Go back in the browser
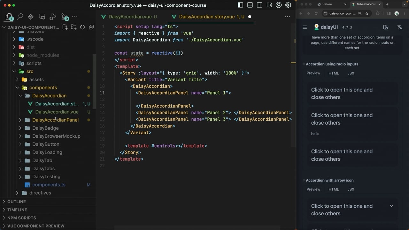Image resolution: width=409 pixels, height=230 pixels. pyautogui.click(x=301, y=13)
